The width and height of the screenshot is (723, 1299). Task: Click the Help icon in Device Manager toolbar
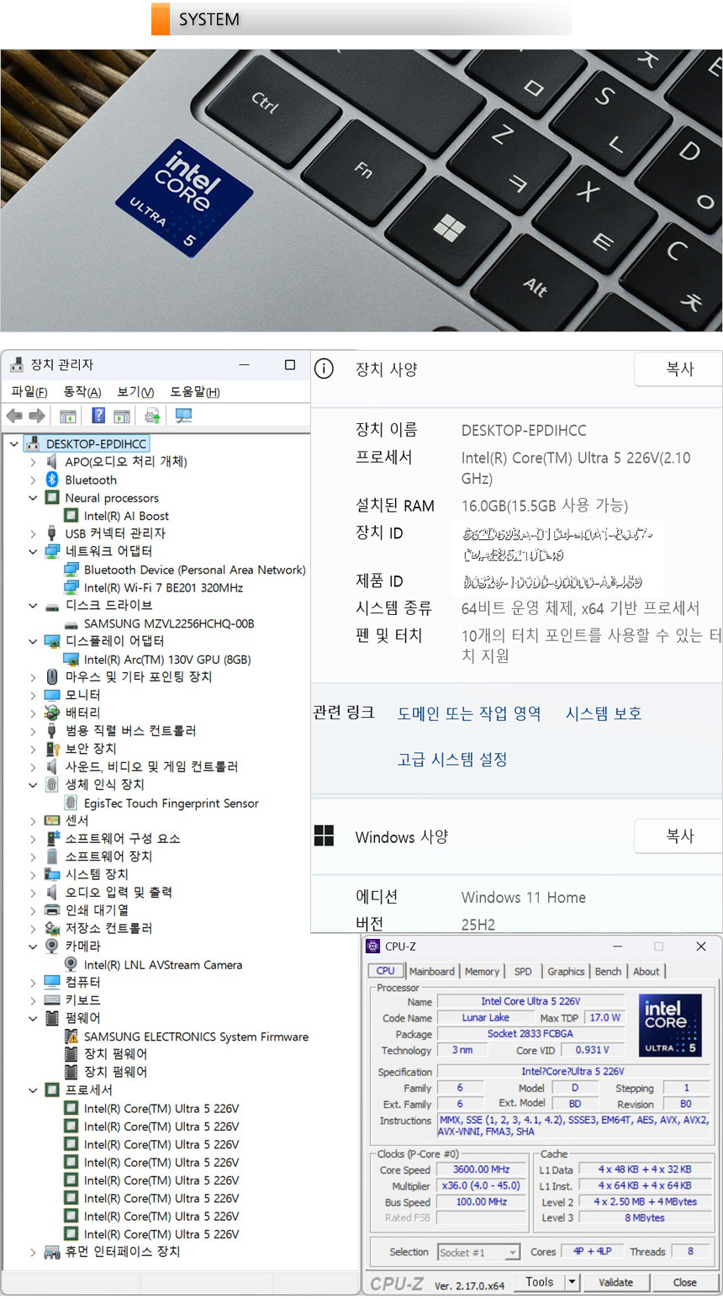[x=98, y=416]
